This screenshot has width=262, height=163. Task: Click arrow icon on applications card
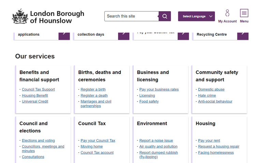click(x=64, y=34)
